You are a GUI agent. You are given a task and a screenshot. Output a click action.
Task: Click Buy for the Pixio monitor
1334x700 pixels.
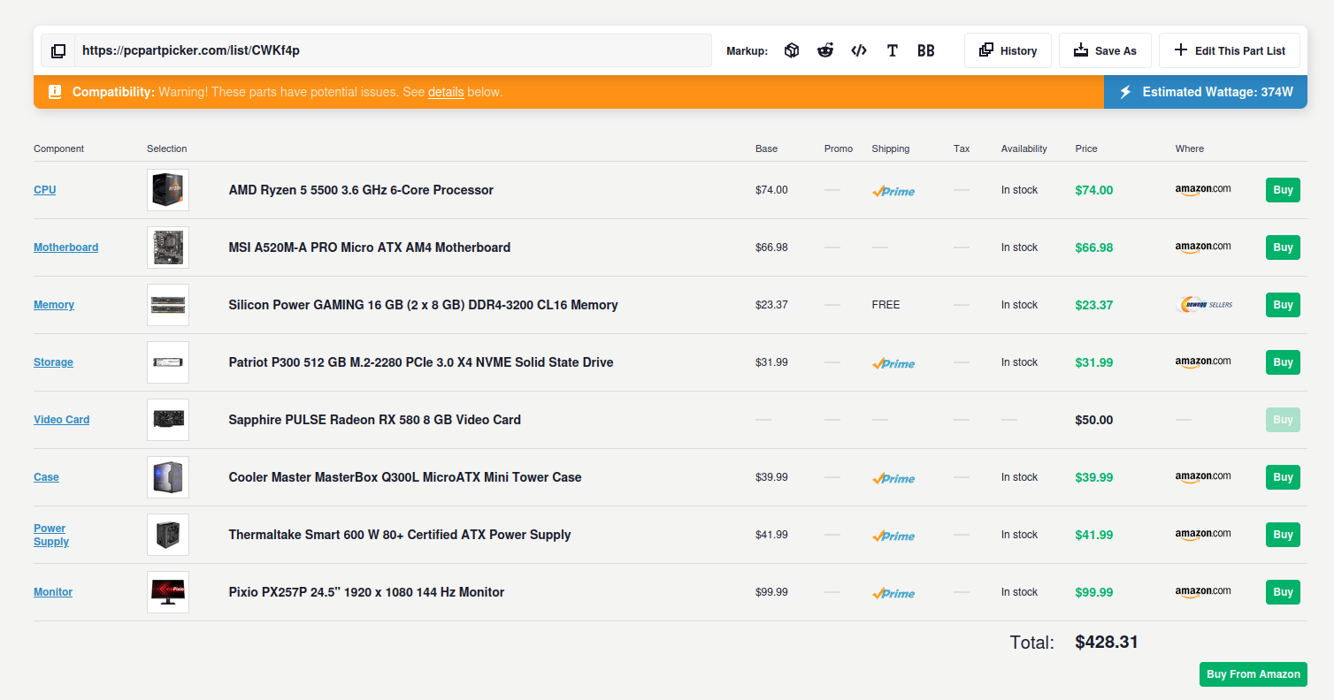tap(1283, 592)
